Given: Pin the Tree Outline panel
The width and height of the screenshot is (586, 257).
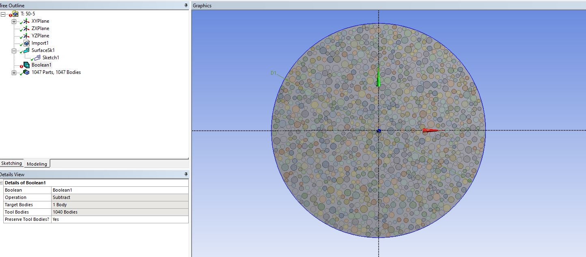Looking at the screenshot, I should [186, 5].
